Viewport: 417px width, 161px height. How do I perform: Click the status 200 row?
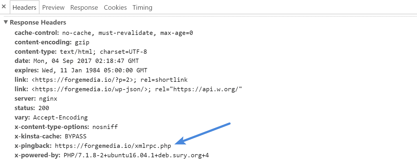pyautogui.click(x=32, y=108)
